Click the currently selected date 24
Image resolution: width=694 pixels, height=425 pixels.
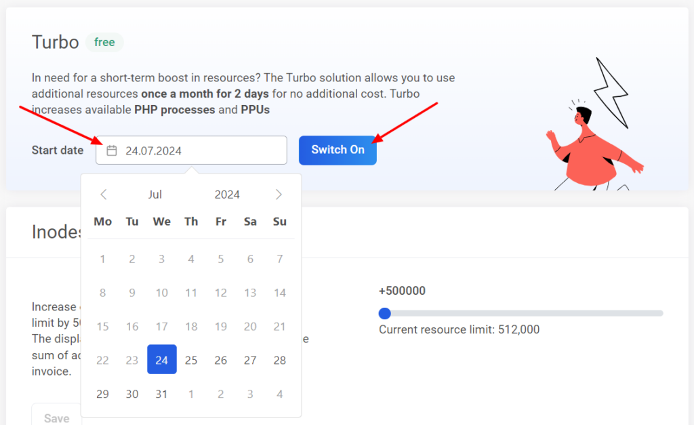coord(161,360)
